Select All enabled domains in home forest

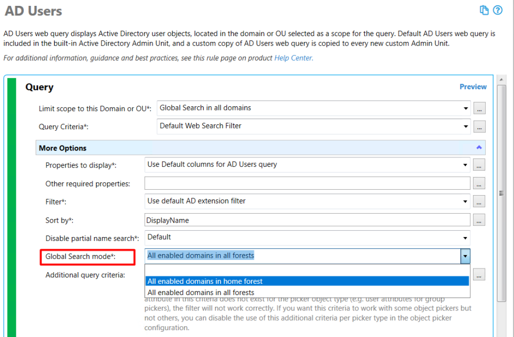pos(307,281)
